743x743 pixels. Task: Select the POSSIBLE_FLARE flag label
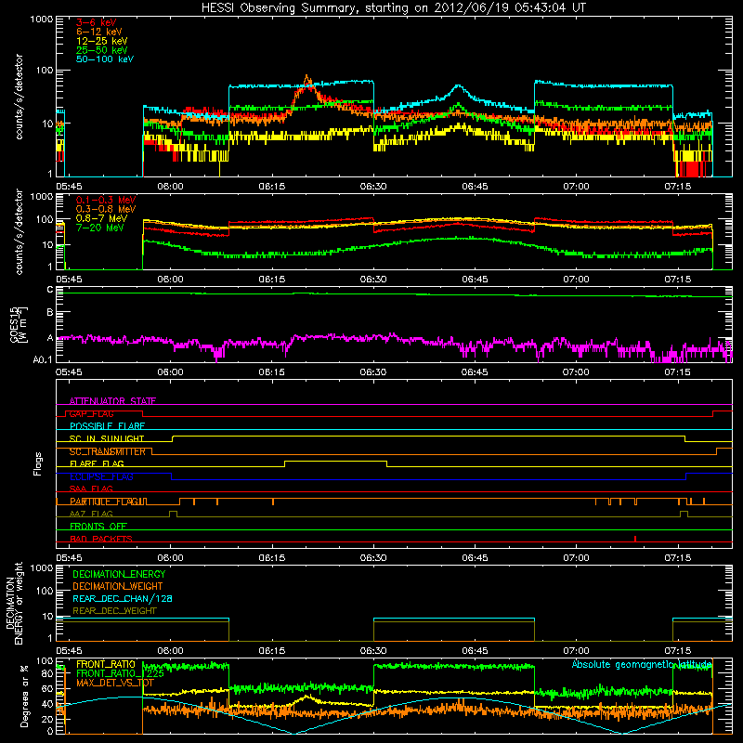[x=107, y=426]
